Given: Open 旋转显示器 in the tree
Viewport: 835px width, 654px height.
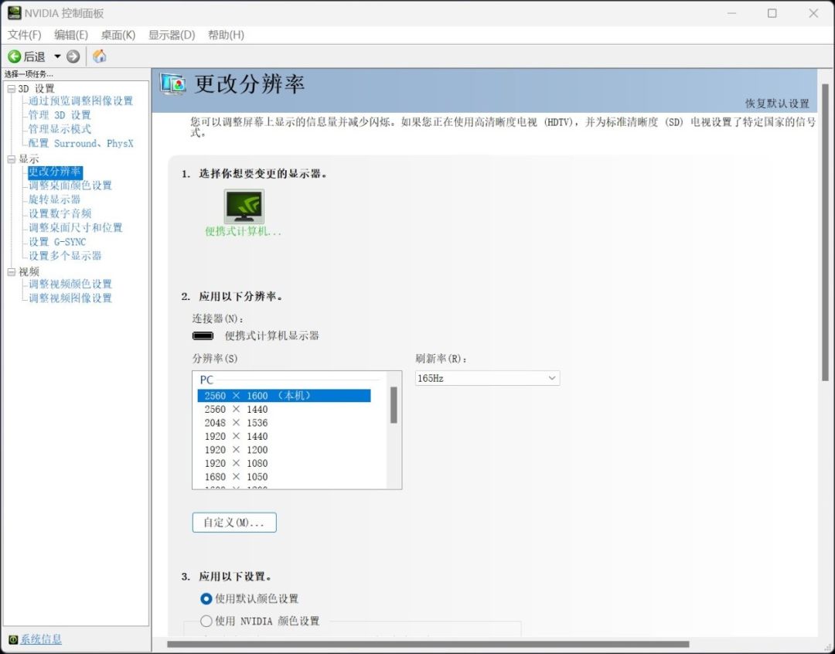Looking at the screenshot, I should coord(54,199).
